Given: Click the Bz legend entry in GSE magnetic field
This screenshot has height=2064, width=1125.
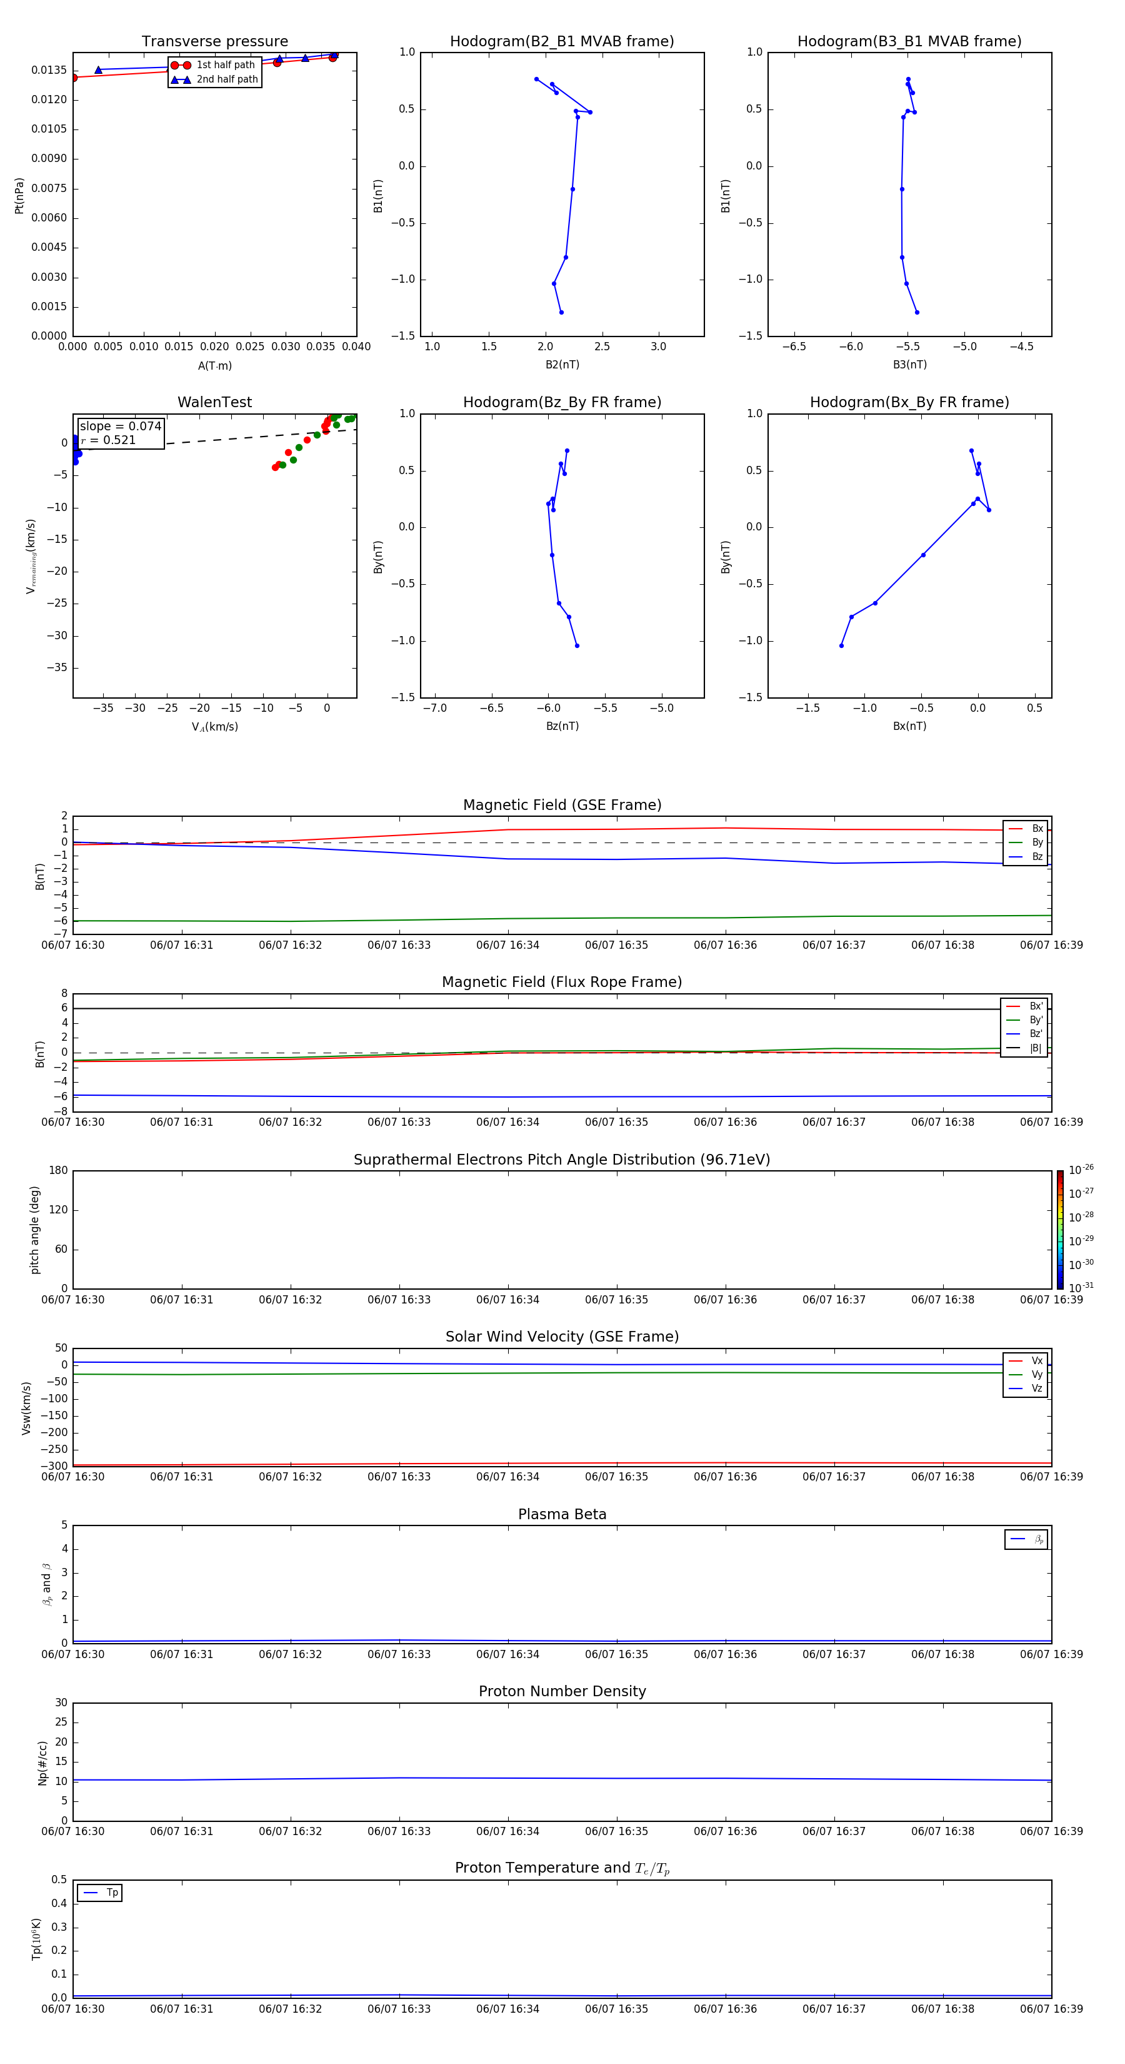Looking at the screenshot, I should coord(1026,857).
